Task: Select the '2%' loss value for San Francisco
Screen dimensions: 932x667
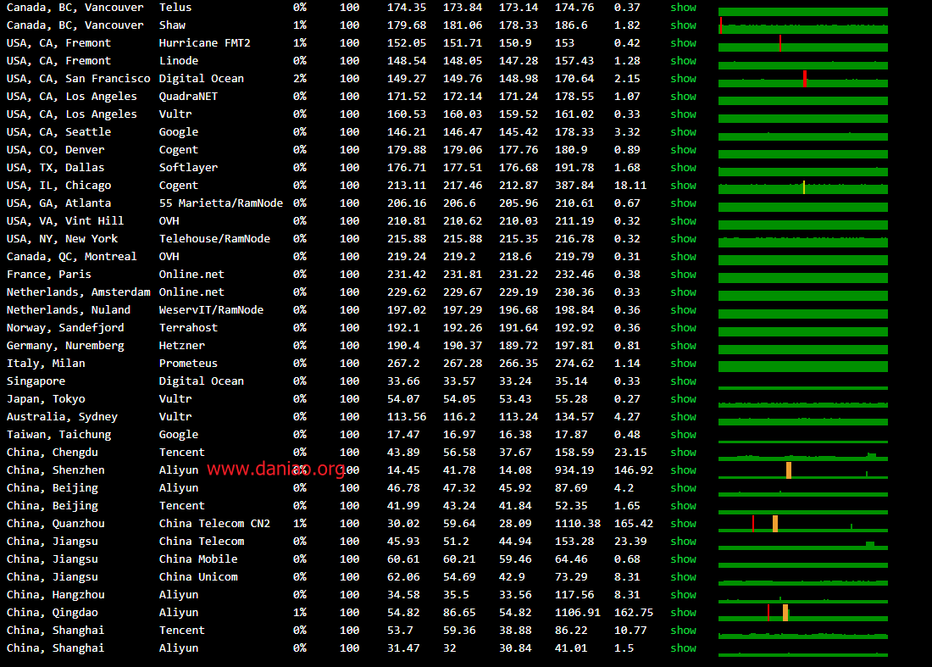Action: tap(300, 79)
